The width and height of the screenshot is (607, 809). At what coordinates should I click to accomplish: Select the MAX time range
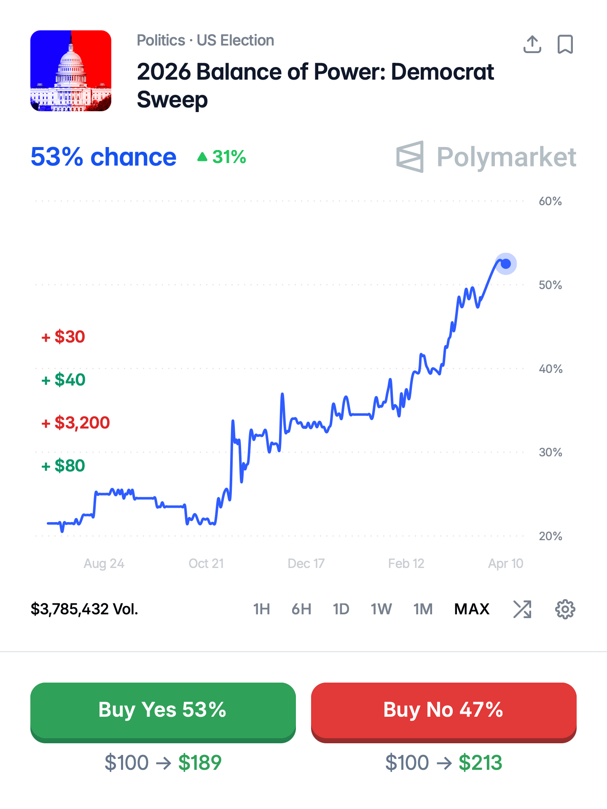click(472, 609)
